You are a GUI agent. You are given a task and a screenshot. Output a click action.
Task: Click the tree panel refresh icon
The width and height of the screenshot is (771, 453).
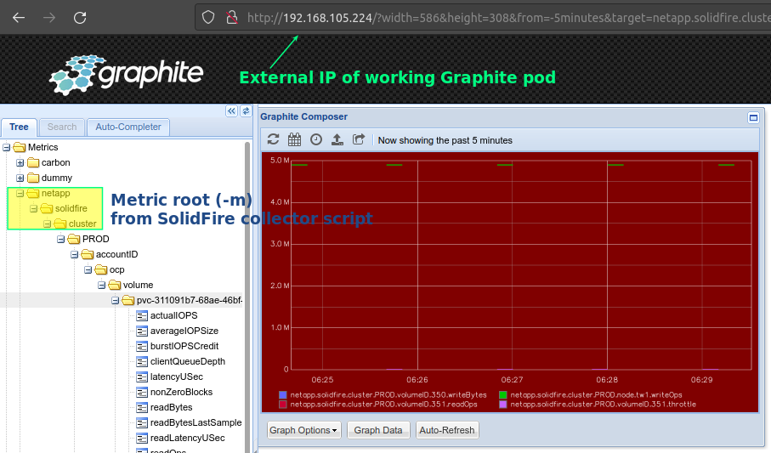[246, 111]
